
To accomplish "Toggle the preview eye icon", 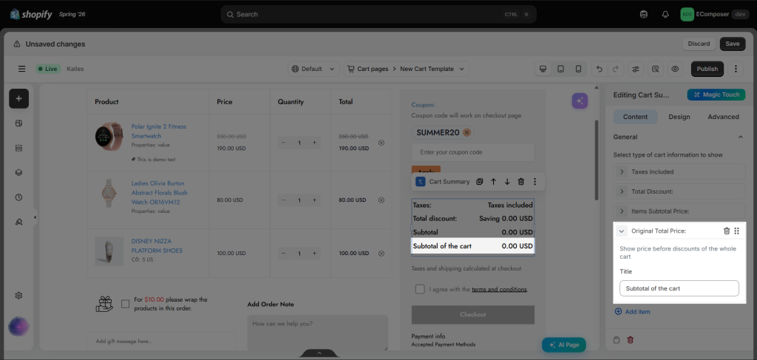I will [x=675, y=69].
